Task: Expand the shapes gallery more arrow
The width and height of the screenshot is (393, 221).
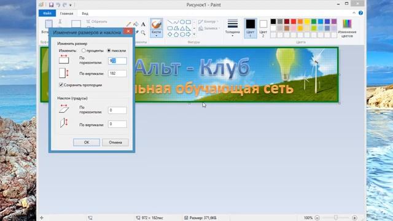Action: pyautogui.click(x=194, y=34)
